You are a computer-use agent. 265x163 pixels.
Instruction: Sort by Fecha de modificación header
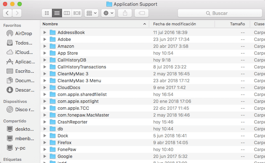182,24
